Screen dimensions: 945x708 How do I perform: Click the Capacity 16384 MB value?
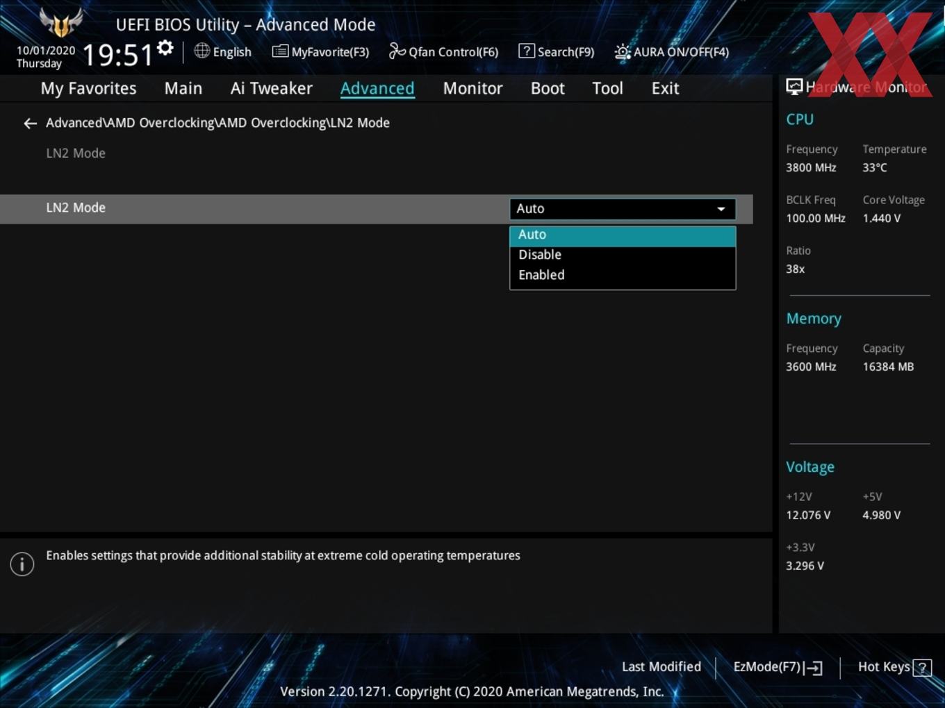pyautogui.click(x=888, y=366)
